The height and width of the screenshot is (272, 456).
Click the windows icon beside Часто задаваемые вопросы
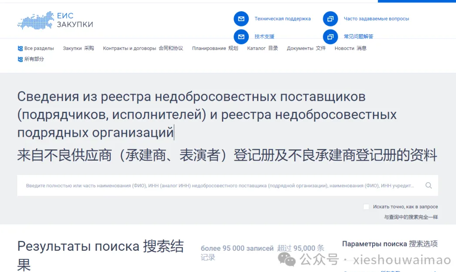pyautogui.click(x=330, y=19)
